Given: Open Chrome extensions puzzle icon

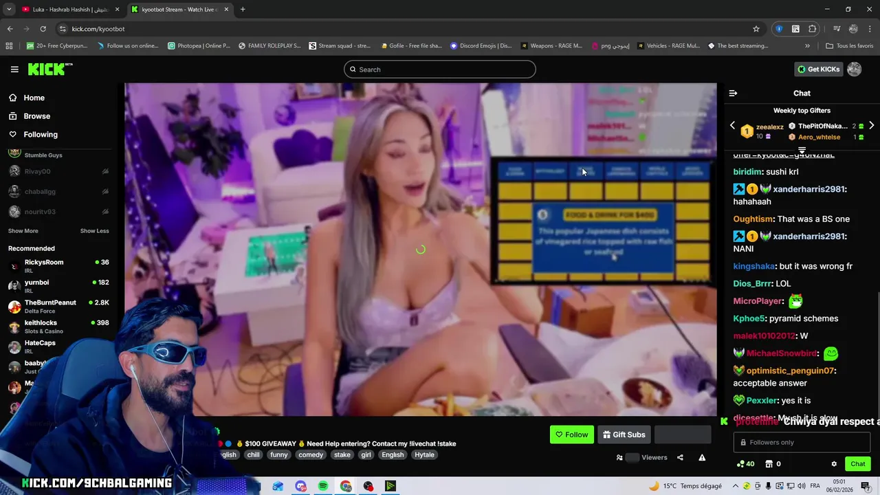Looking at the screenshot, I should click(812, 29).
